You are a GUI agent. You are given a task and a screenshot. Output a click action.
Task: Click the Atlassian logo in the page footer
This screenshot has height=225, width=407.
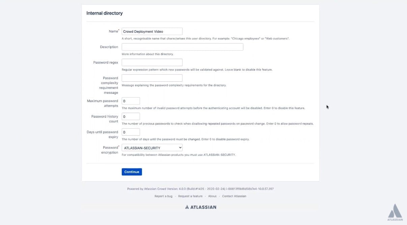pyautogui.click(x=187, y=207)
